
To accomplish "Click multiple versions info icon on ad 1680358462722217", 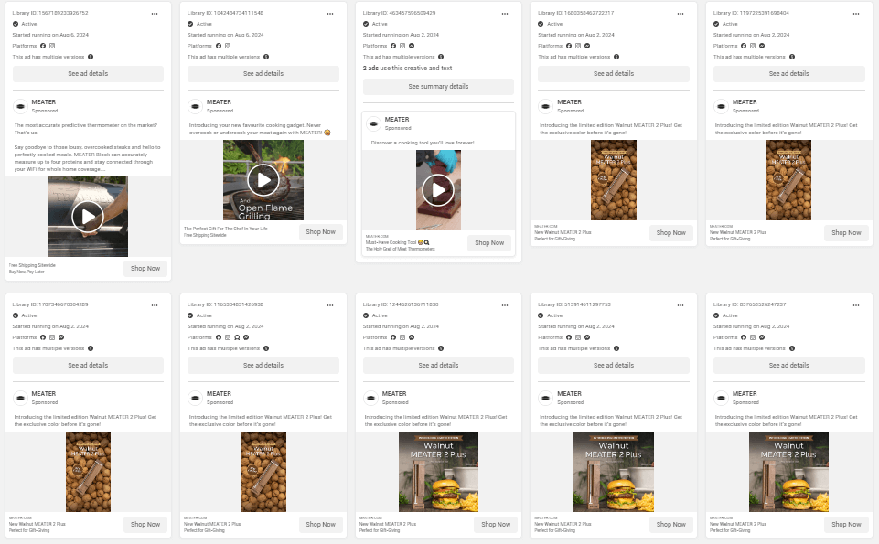I will [x=616, y=57].
